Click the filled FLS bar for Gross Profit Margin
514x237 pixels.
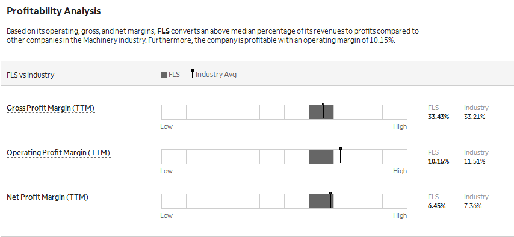[x=321, y=112]
